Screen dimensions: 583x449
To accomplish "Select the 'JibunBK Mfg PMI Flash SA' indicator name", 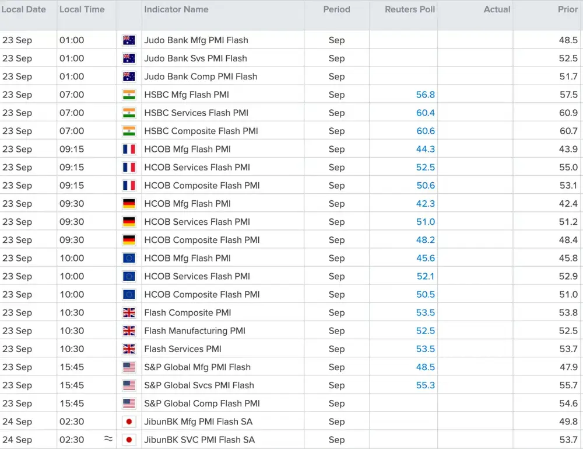I will click(x=199, y=422).
